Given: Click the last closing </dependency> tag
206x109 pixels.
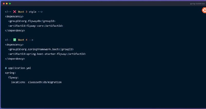Looking at the screenshot, I should 15,59.
